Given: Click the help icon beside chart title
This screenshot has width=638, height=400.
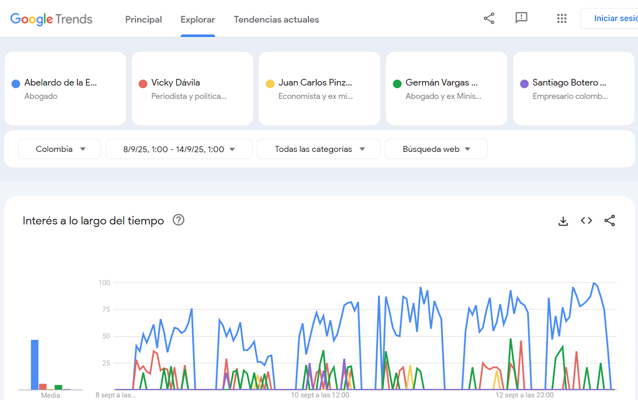Looking at the screenshot, I should 178,220.
